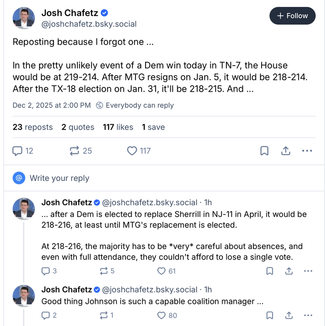Open Josh Chafetz's avatar on main post
The height and width of the screenshot is (326, 325).
coord(24,17)
